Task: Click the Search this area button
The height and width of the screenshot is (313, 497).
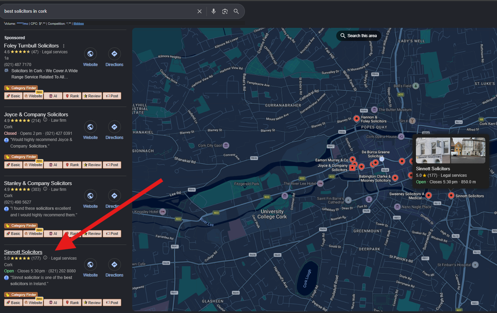Action: (x=359, y=36)
